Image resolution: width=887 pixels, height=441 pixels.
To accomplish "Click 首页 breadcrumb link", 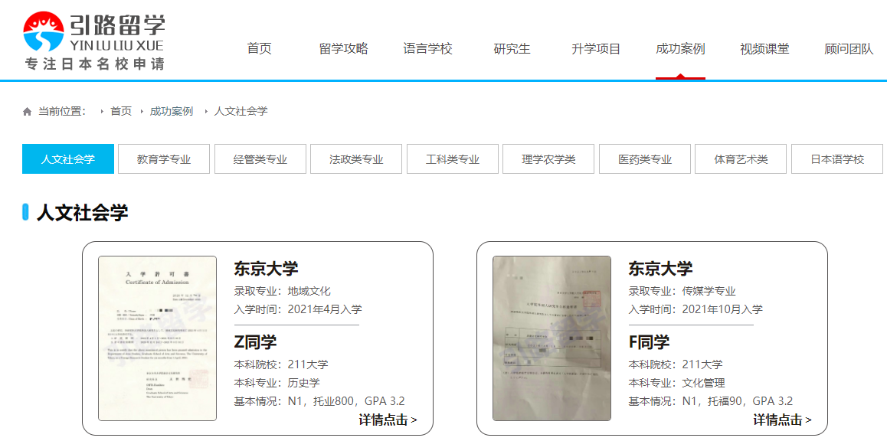I will tap(121, 111).
